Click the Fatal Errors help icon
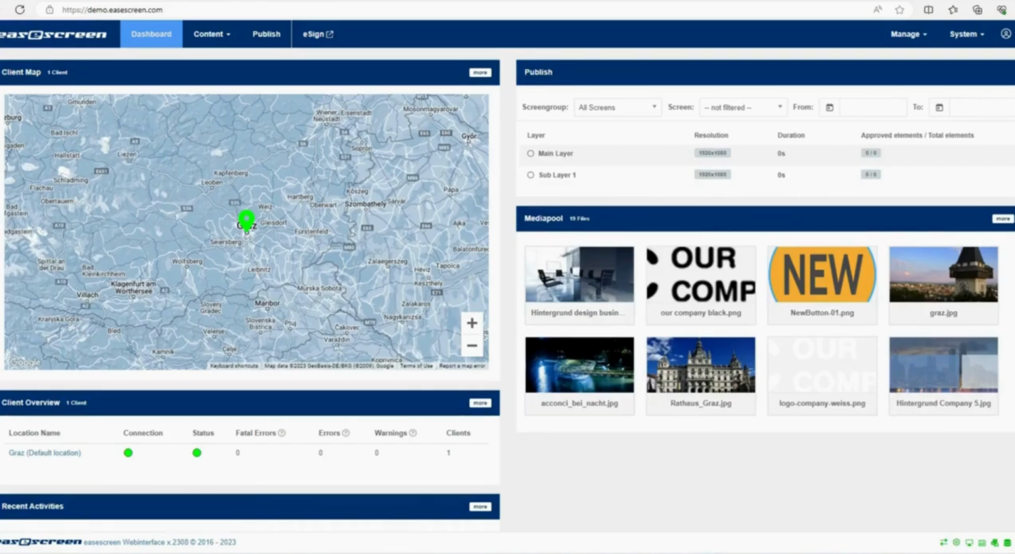This screenshot has height=554, width=1015. tap(281, 433)
